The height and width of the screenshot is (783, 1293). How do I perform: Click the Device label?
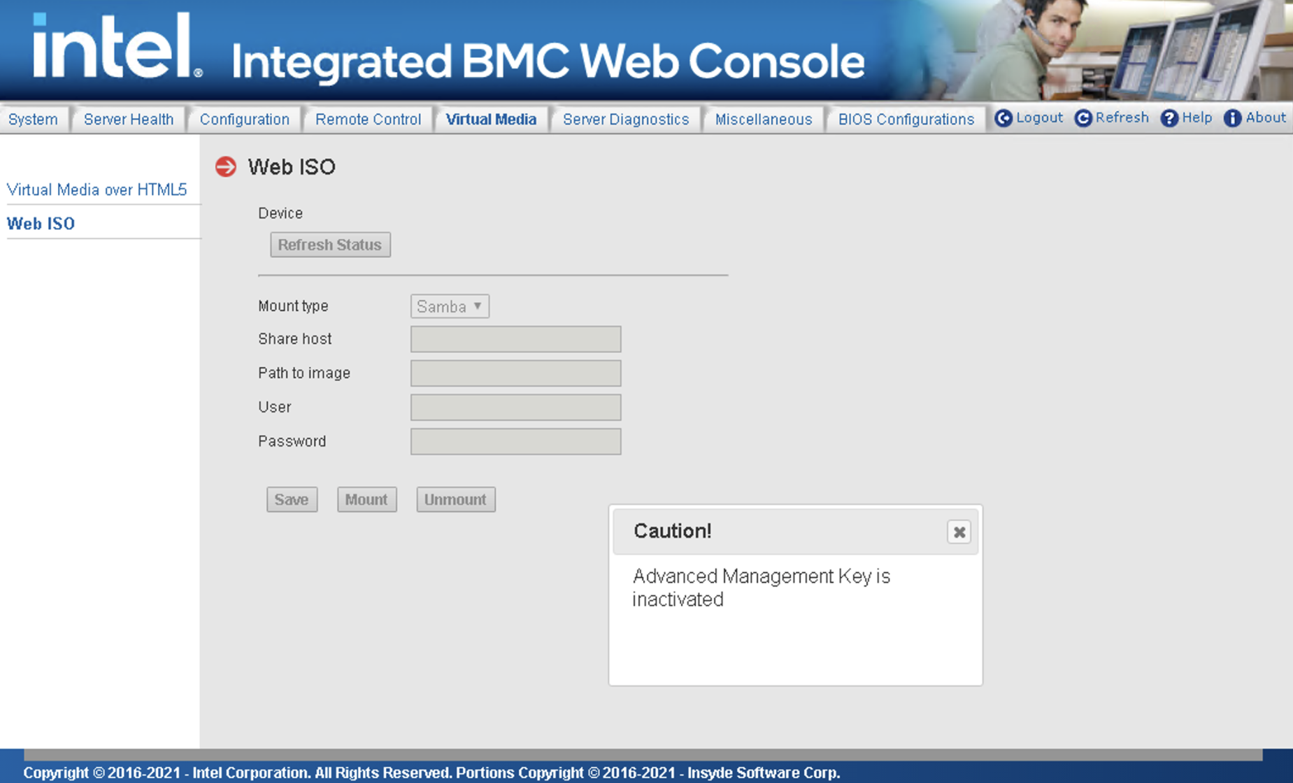click(x=280, y=213)
